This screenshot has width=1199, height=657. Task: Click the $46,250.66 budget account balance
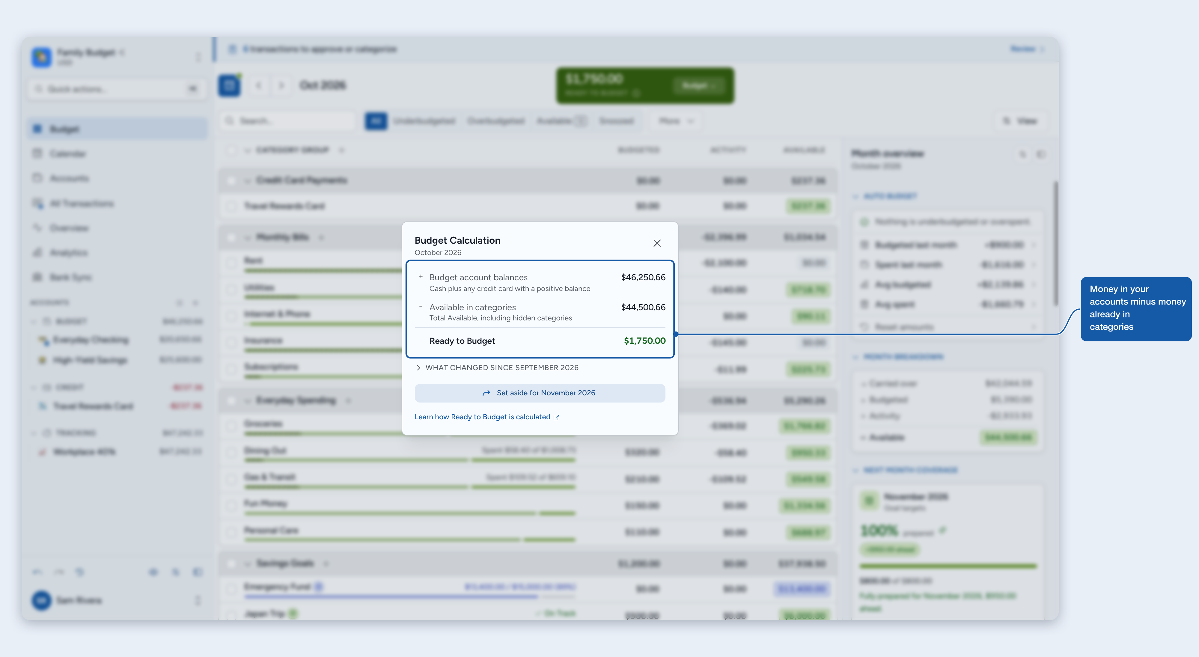(x=643, y=277)
